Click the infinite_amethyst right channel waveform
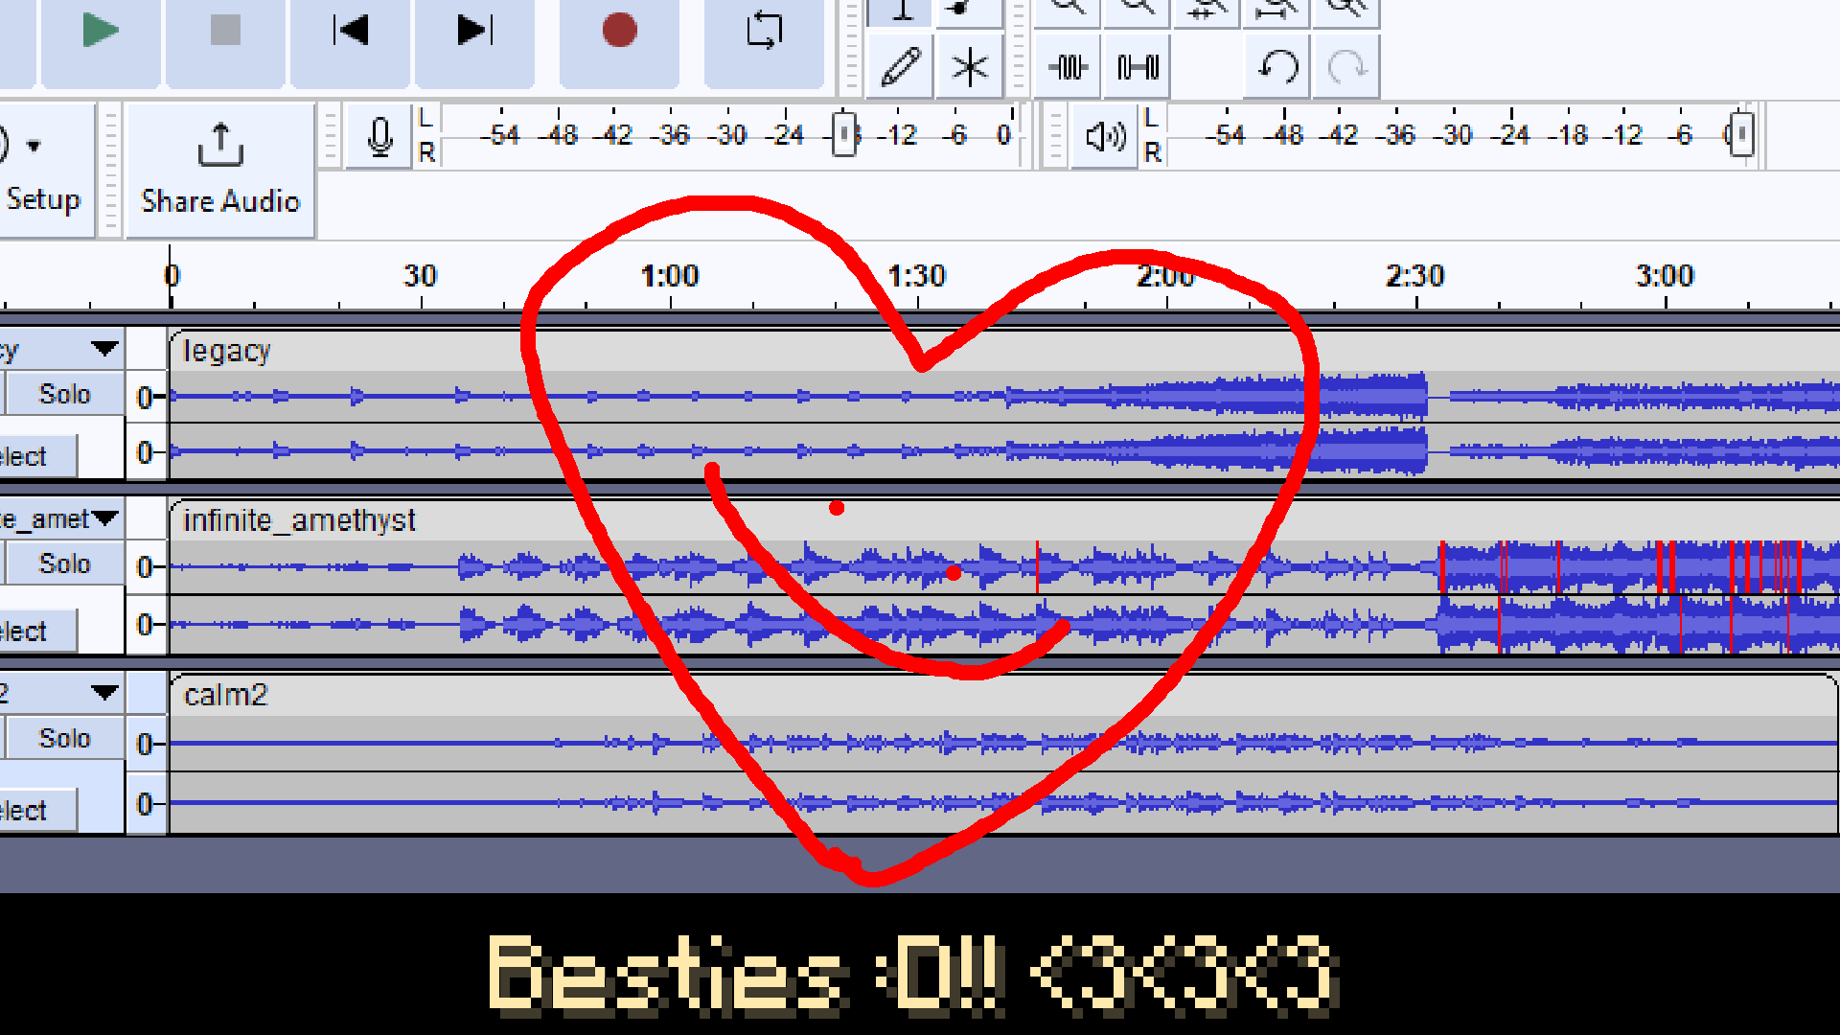This screenshot has width=1840, height=1035. point(1004,625)
